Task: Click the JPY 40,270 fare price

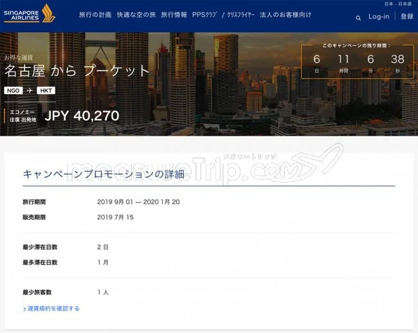Action: (82, 116)
